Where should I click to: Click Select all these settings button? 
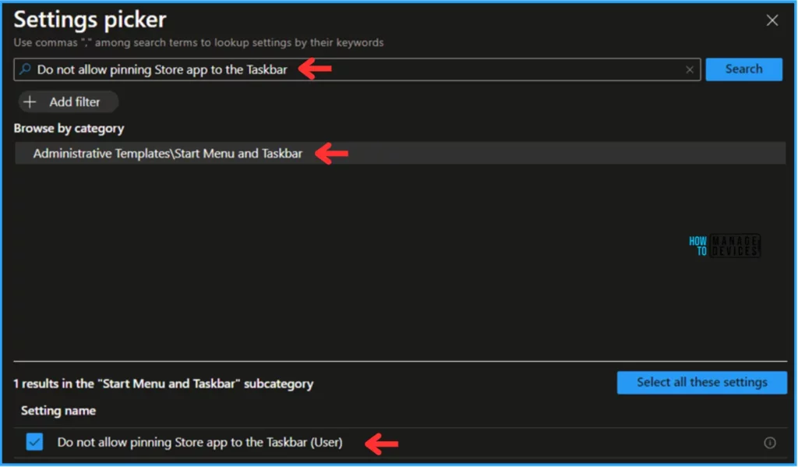click(x=701, y=382)
